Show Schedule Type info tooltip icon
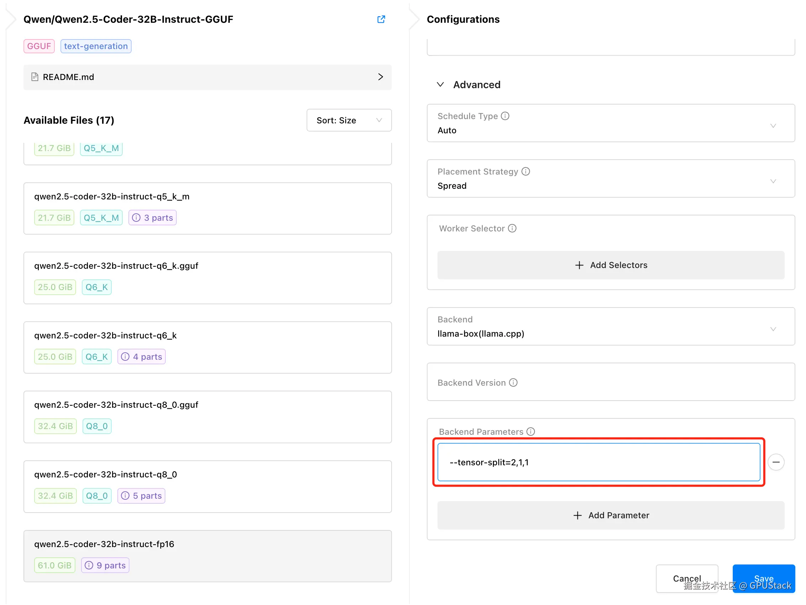Viewport: 806px width, 605px height. coord(505,116)
